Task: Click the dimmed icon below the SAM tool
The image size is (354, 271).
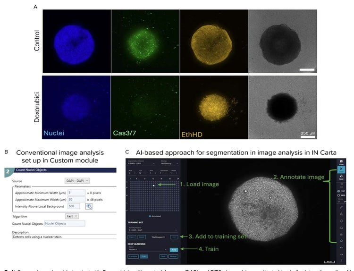Action: pyautogui.click(x=341, y=185)
